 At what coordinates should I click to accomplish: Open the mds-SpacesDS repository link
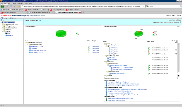pos(113,60)
